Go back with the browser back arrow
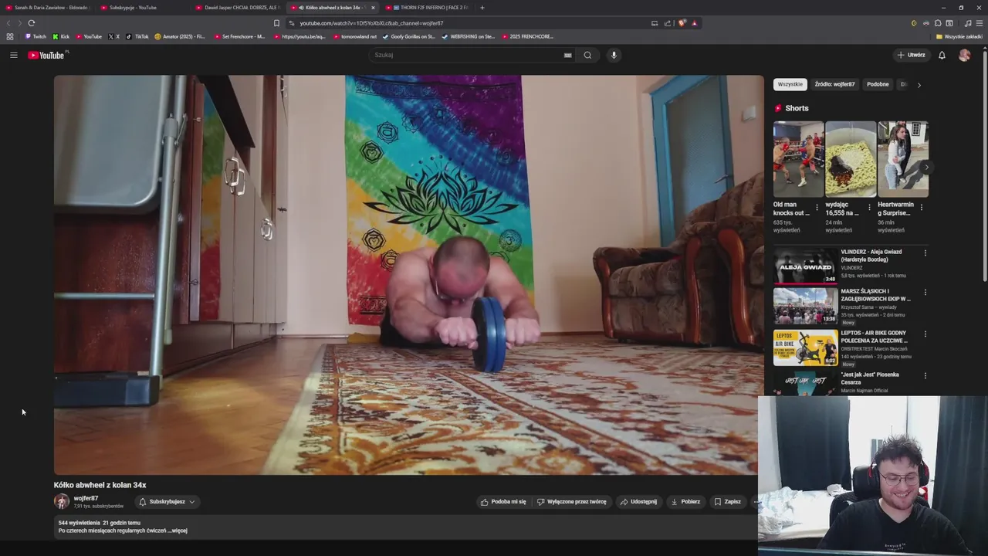 pyautogui.click(x=9, y=23)
